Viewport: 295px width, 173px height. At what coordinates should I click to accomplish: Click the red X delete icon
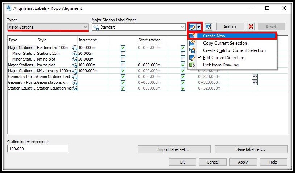tap(251, 27)
